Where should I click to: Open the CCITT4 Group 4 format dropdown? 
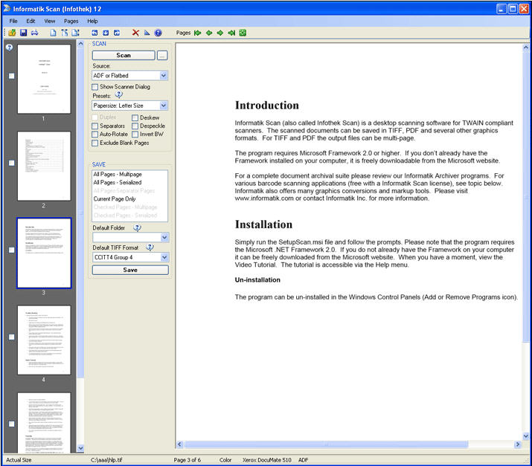coord(164,258)
